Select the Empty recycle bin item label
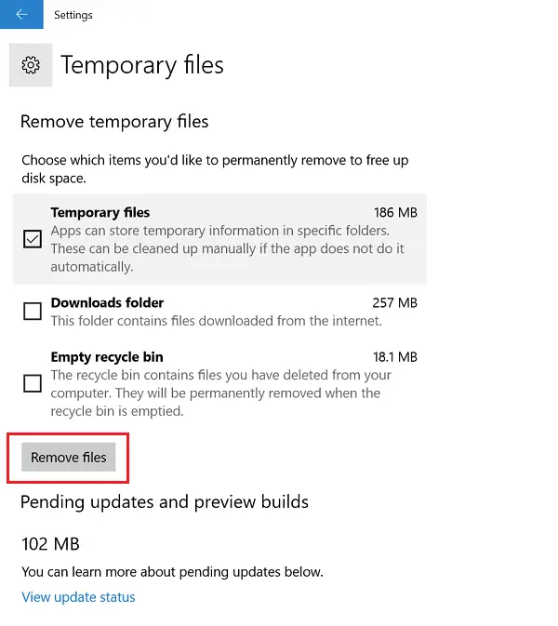The image size is (558, 626). pyautogui.click(x=107, y=357)
